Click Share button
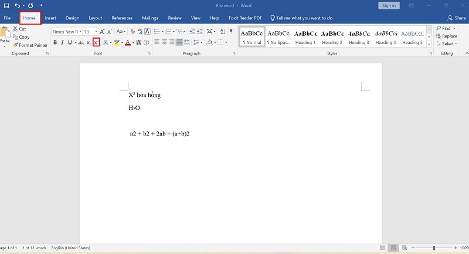The image size is (469, 254). click(457, 18)
